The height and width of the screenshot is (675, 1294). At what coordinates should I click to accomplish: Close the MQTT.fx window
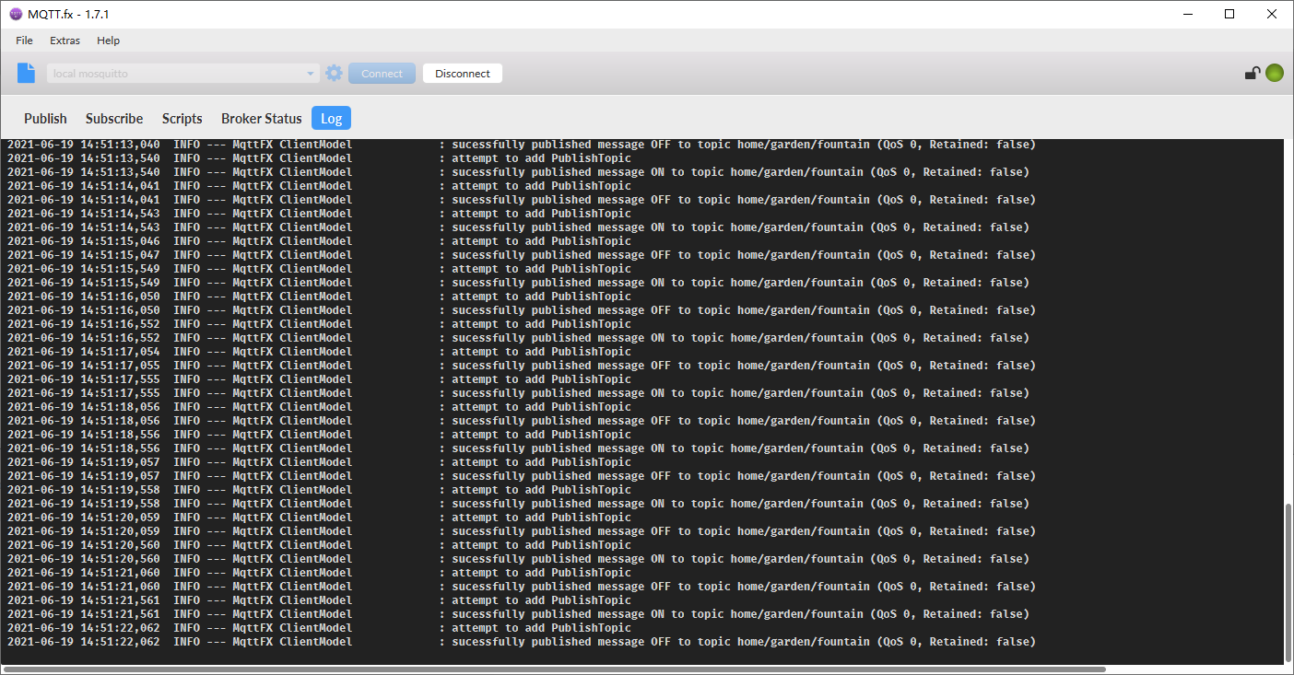coord(1272,14)
